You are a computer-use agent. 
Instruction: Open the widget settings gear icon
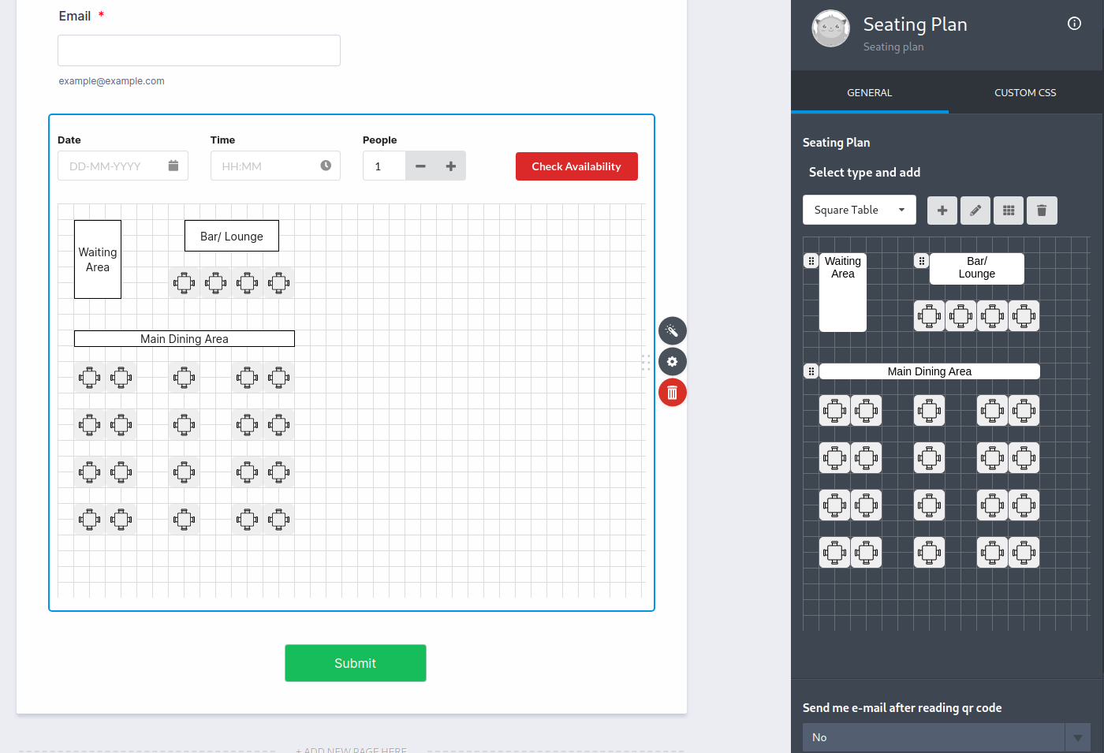[x=673, y=362]
